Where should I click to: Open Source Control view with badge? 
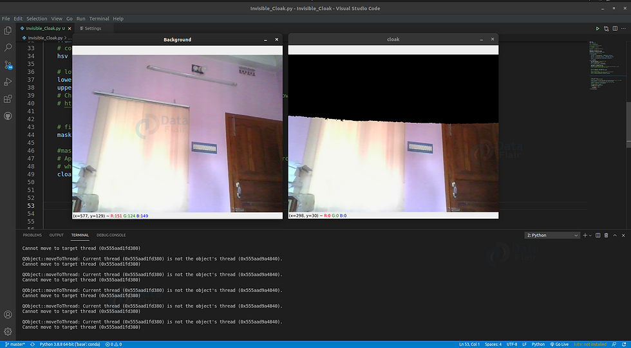click(x=8, y=65)
